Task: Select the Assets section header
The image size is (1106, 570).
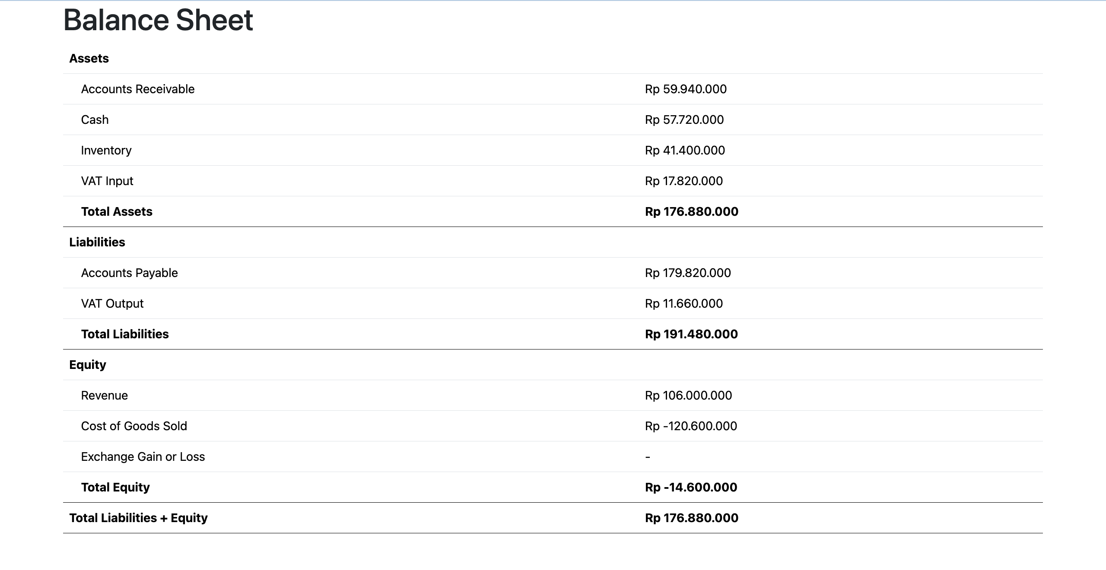Action: tap(89, 58)
